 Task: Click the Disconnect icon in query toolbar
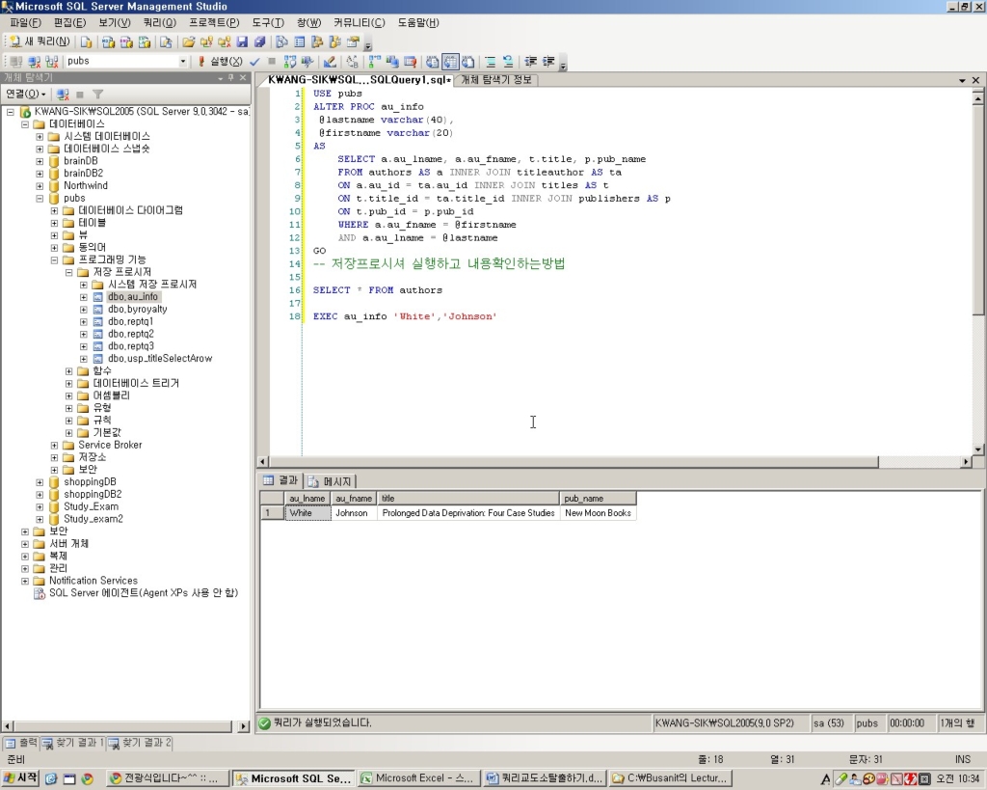[35, 61]
